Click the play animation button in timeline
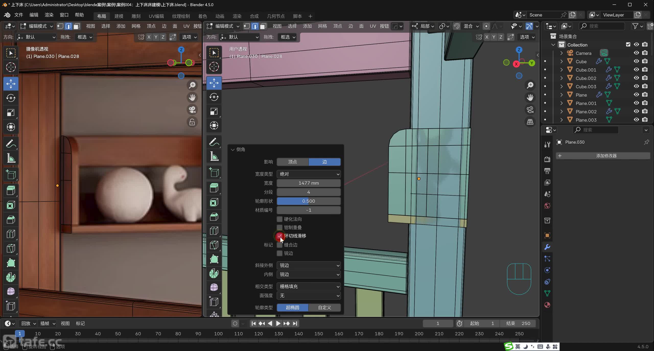The image size is (654, 351). point(278,323)
